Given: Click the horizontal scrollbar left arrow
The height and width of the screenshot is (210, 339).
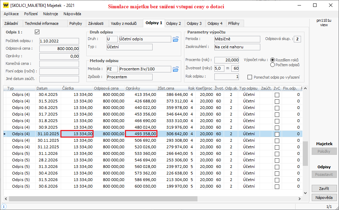Looking at the screenshot, I should 6,199.
